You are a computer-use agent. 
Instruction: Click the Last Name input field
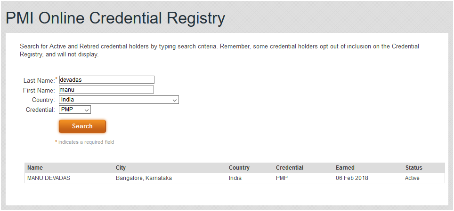[x=106, y=80]
